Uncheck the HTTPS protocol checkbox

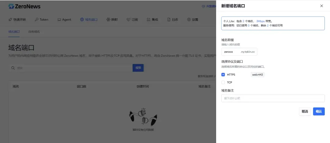click(x=223, y=74)
